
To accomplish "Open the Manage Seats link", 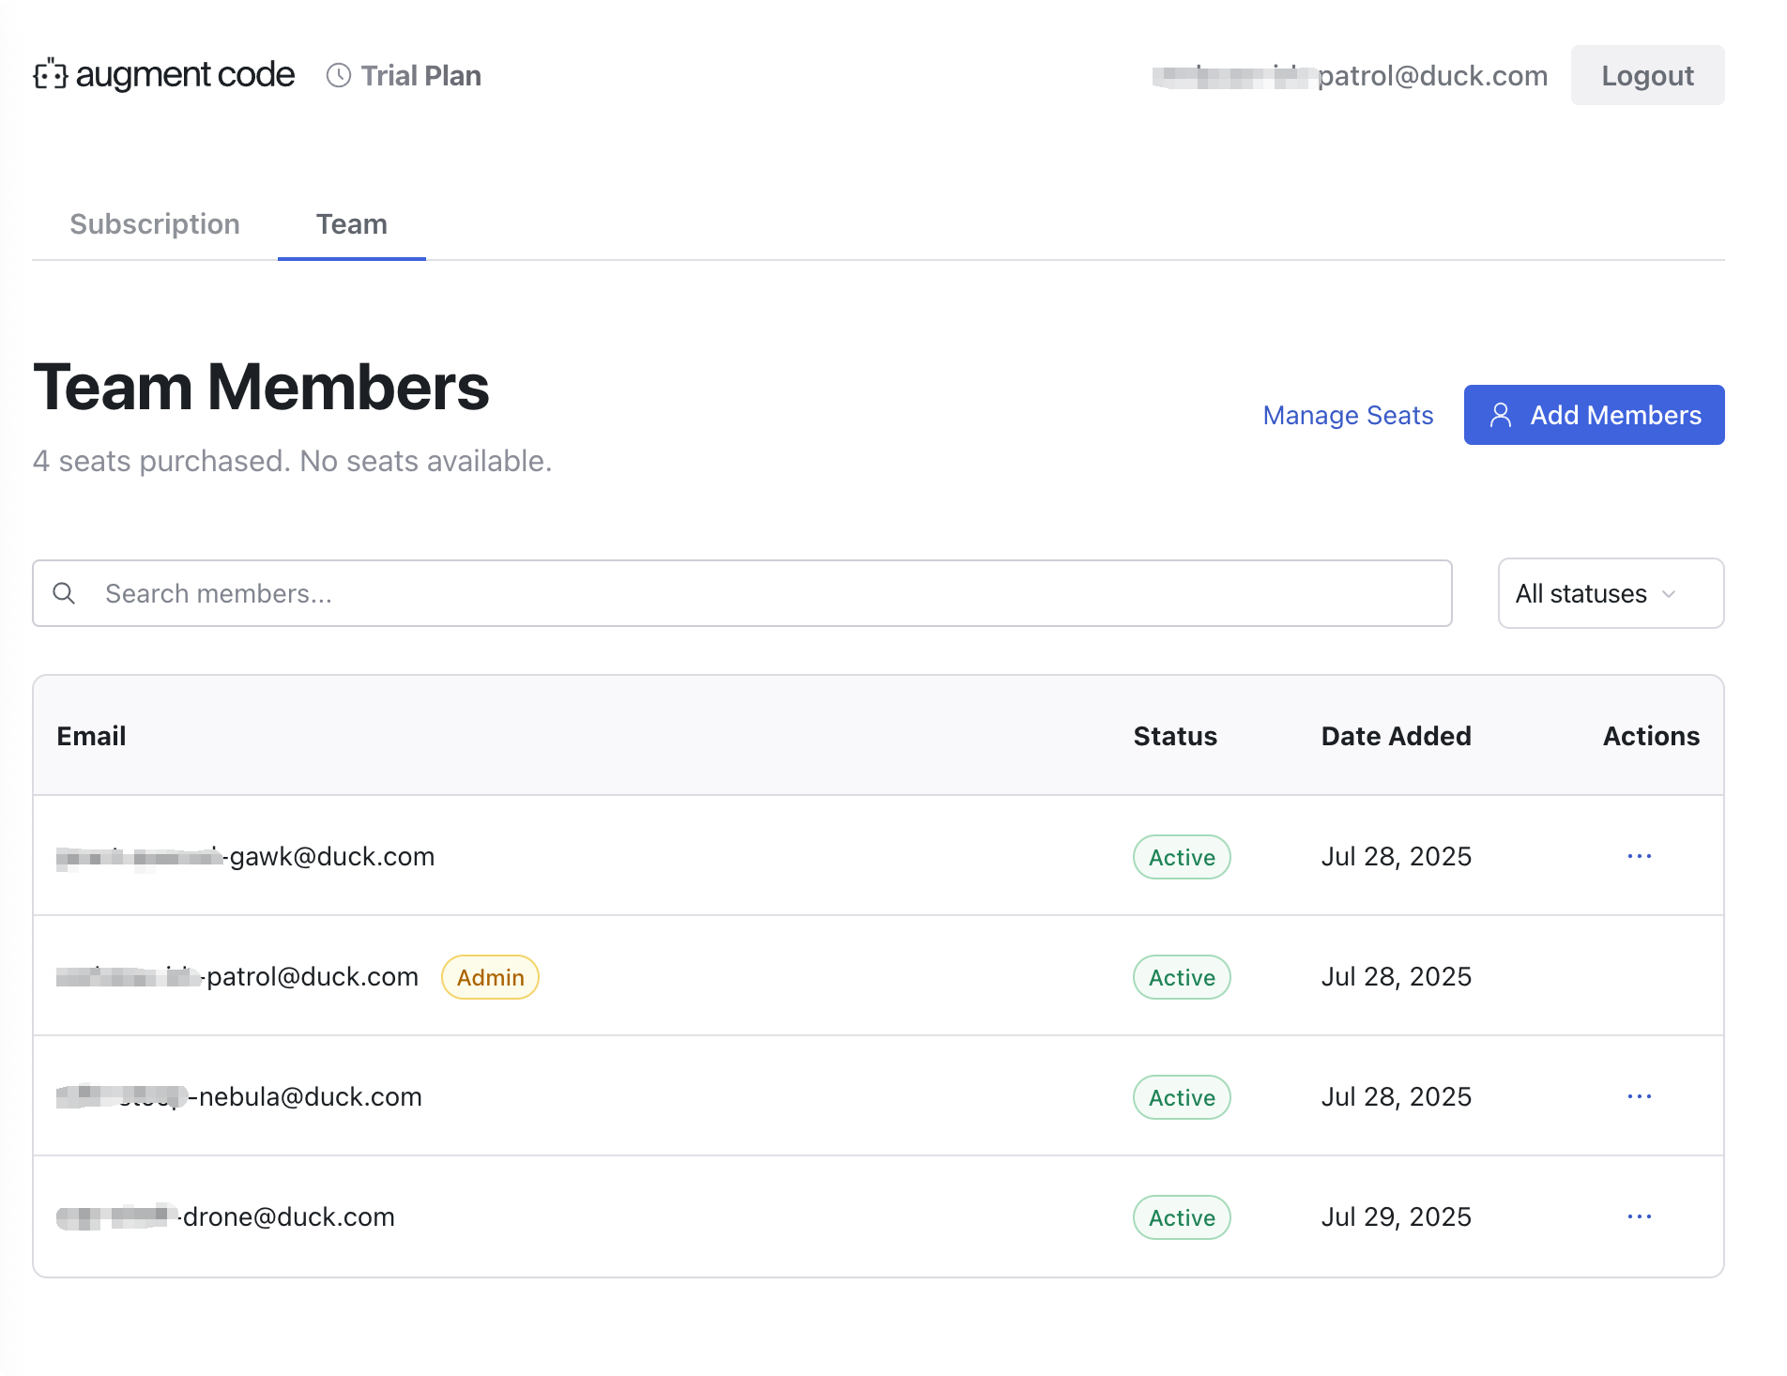I will 1348,415.
